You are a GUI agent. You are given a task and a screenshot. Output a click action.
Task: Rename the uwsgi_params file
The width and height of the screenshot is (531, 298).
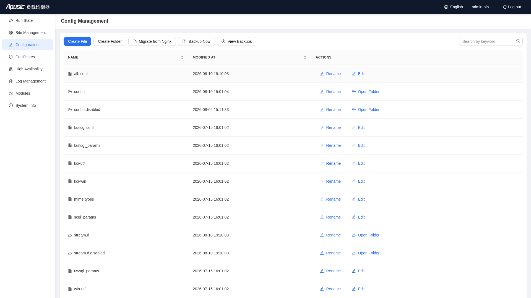click(x=330, y=271)
